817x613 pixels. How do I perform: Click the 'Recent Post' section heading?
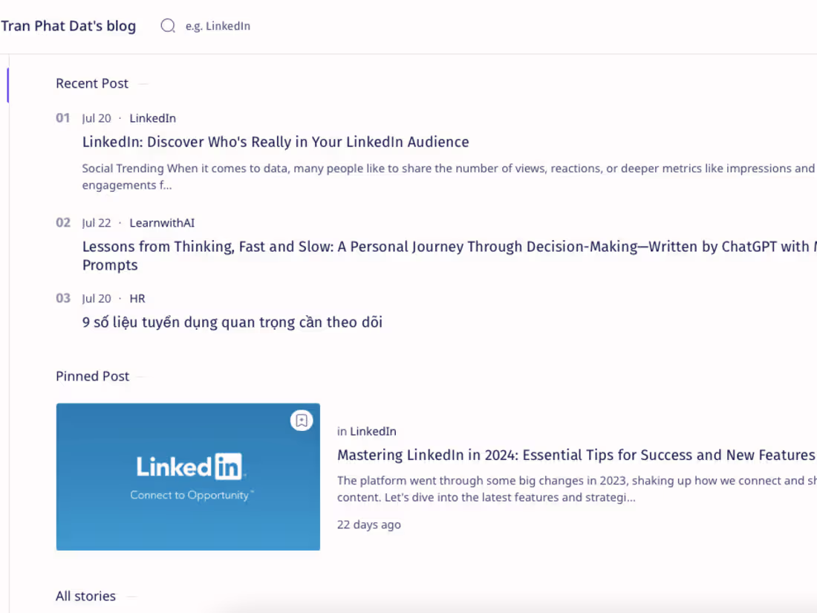pos(91,83)
